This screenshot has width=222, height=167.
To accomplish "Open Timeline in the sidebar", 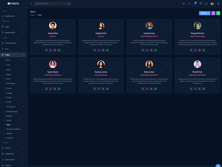I will coord(9,134).
